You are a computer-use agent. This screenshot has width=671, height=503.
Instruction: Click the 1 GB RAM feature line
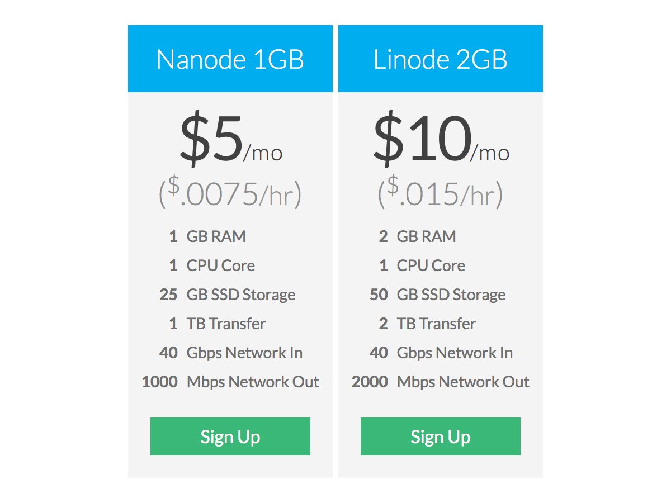(x=207, y=236)
